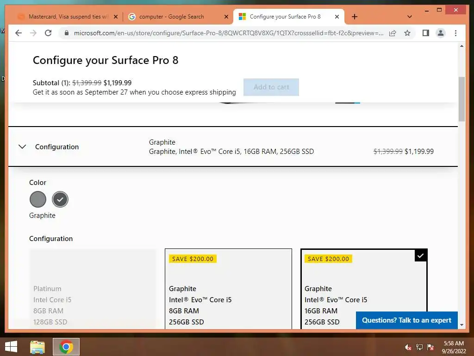
Task: Open the network tray icon
Action: point(419,347)
